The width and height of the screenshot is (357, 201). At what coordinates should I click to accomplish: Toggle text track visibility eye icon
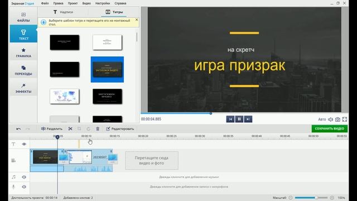24,144
